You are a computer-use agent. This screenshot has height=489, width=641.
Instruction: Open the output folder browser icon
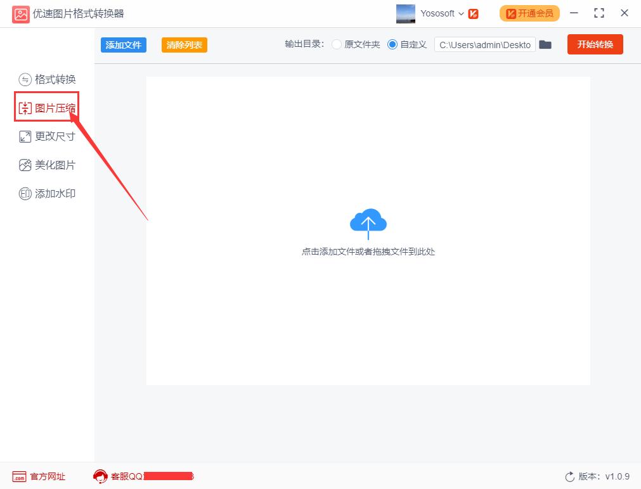545,44
